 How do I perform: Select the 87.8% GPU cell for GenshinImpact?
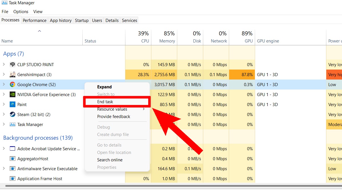pos(242,75)
